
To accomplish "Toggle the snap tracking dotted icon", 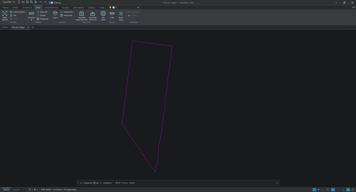I will pyautogui.click(x=338, y=189).
